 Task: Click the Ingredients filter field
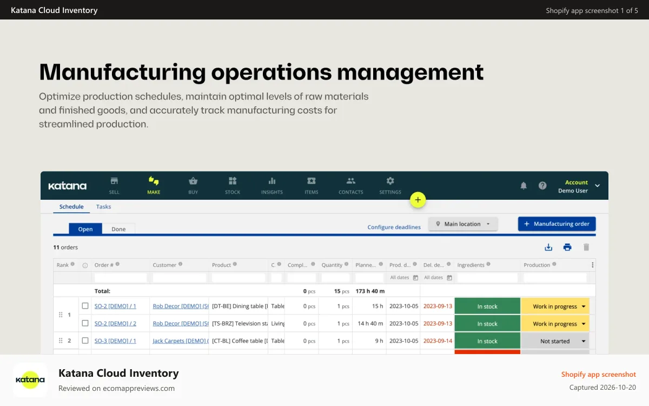click(x=487, y=278)
